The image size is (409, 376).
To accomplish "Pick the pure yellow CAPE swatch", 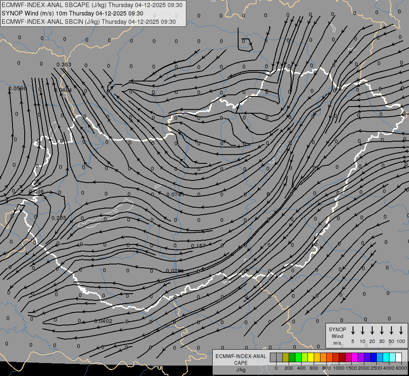I will pos(311,357).
